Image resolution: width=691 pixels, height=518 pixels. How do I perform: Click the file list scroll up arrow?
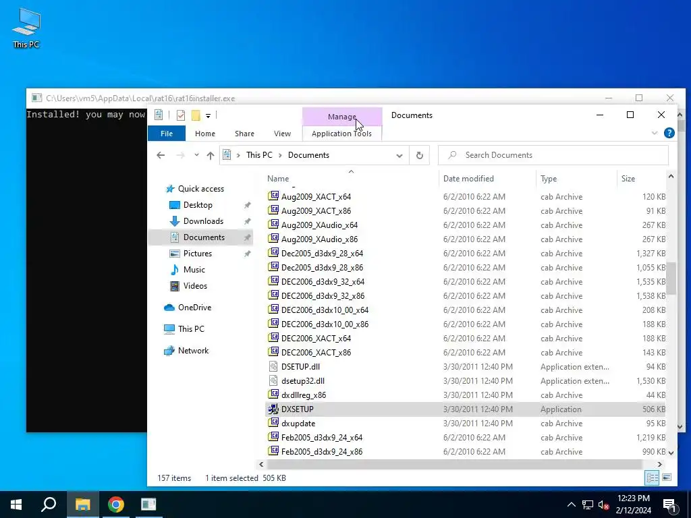pos(671,176)
